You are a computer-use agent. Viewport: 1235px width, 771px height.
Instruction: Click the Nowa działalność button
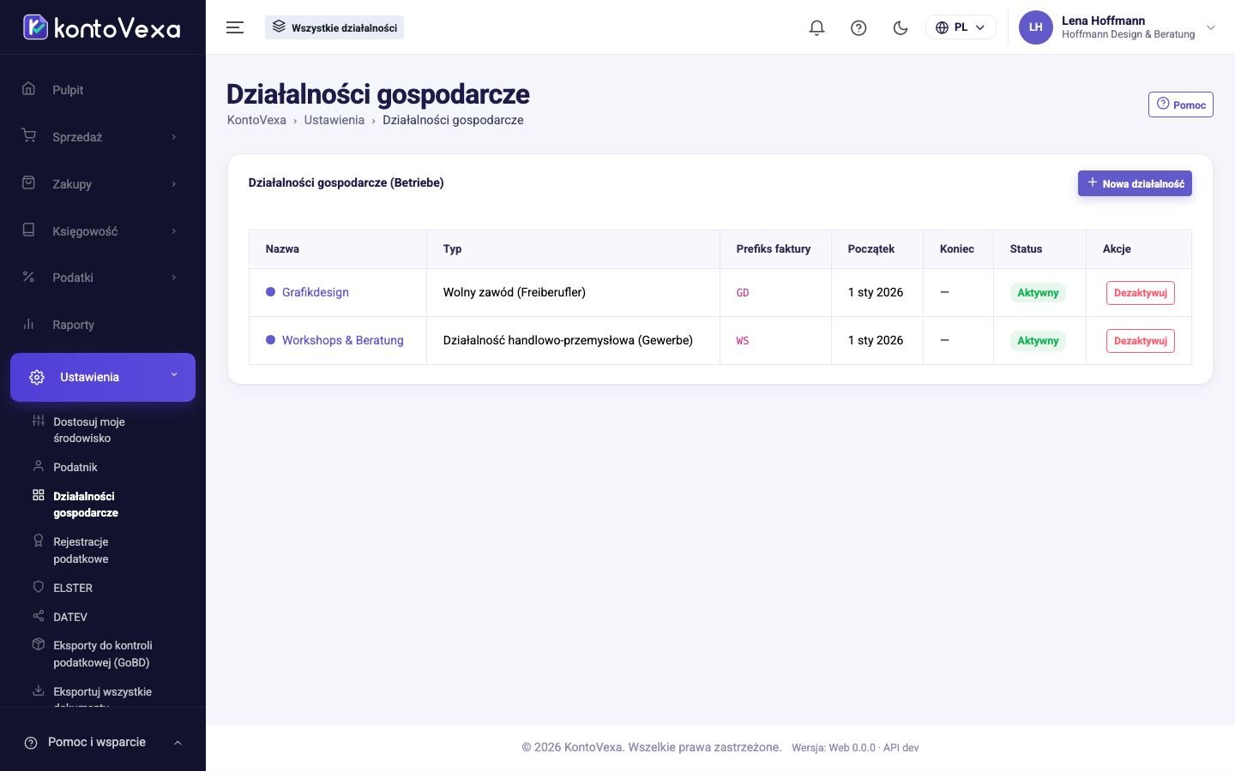click(x=1135, y=183)
